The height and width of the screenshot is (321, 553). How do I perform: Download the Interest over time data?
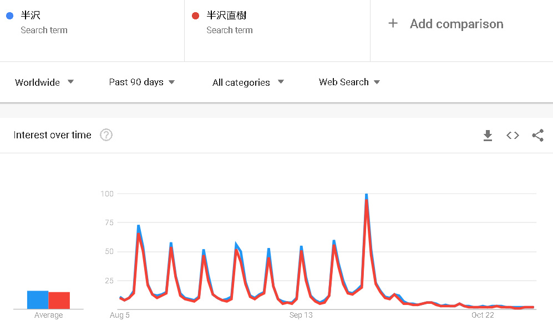click(488, 135)
